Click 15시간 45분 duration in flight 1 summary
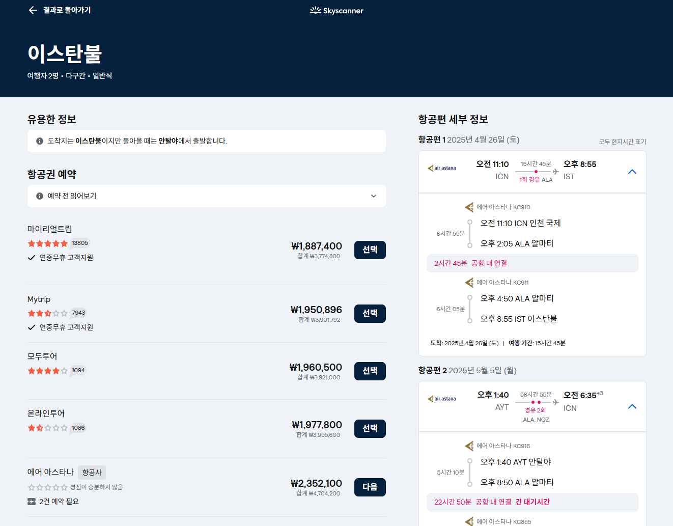 tap(536, 164)
